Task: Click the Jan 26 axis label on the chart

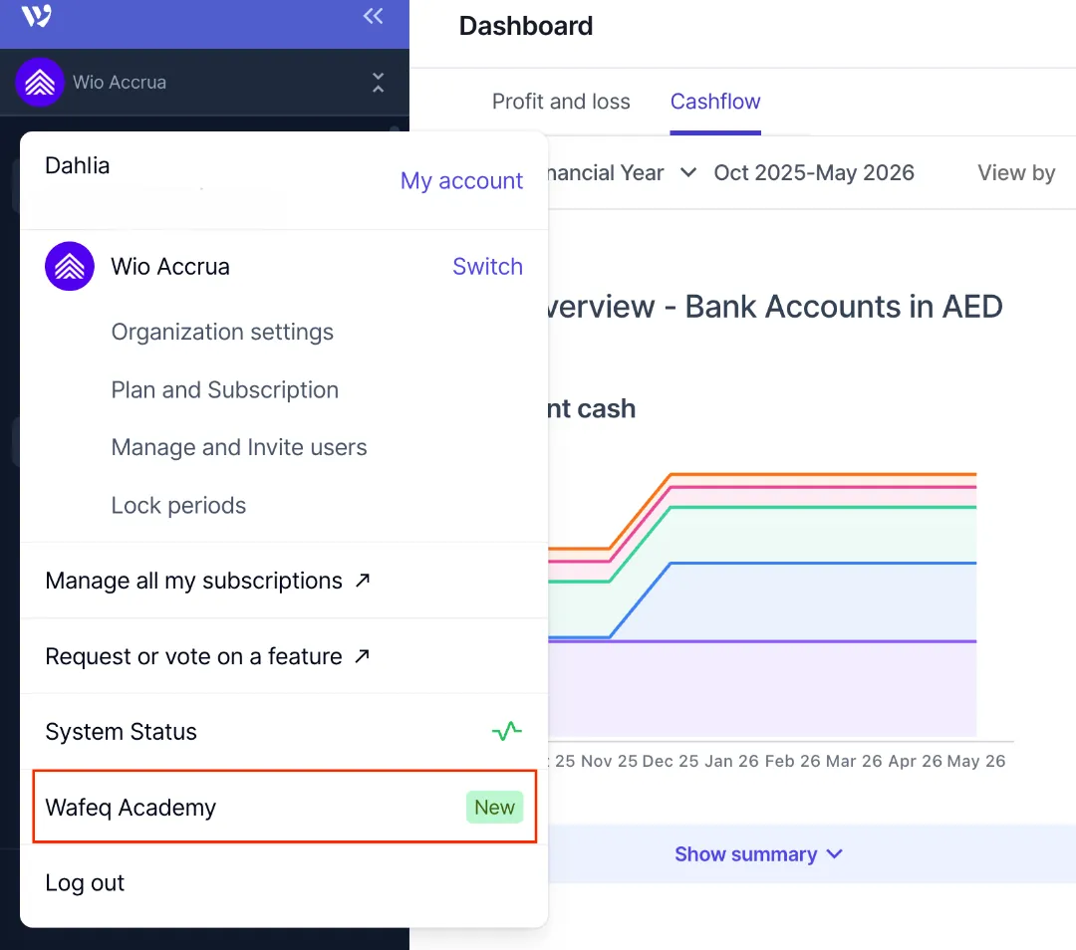Action: (731, 761)
